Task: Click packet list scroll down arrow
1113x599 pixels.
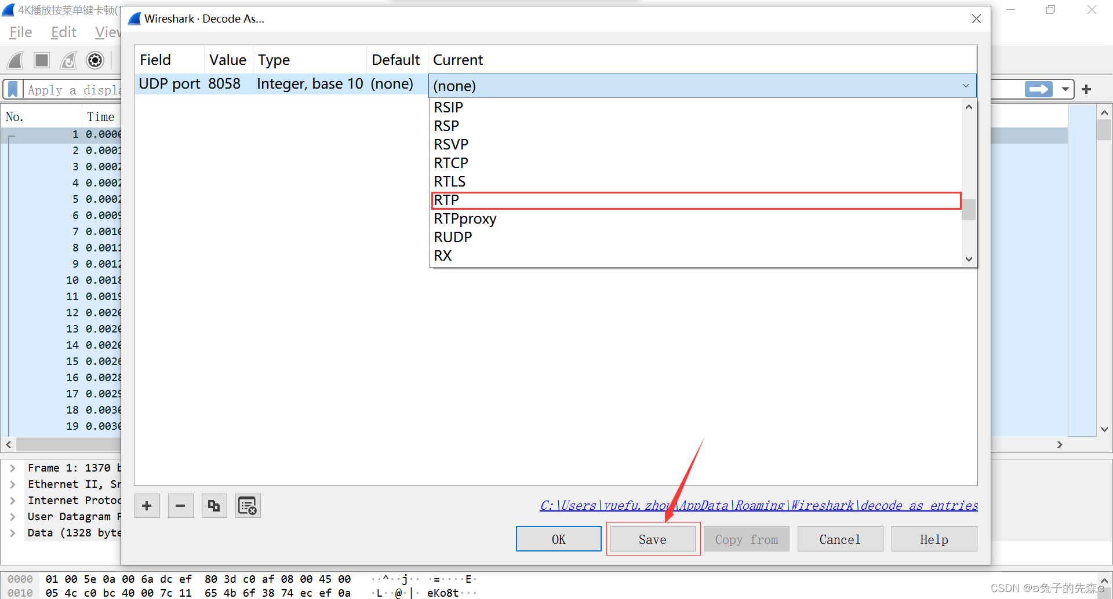Action: pos(1104,429)
